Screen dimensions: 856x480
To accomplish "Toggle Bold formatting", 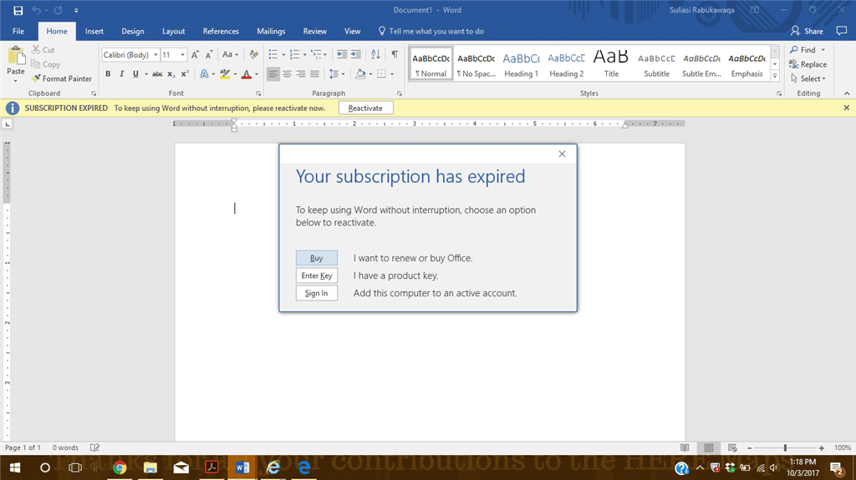I will tap(108, 73).
